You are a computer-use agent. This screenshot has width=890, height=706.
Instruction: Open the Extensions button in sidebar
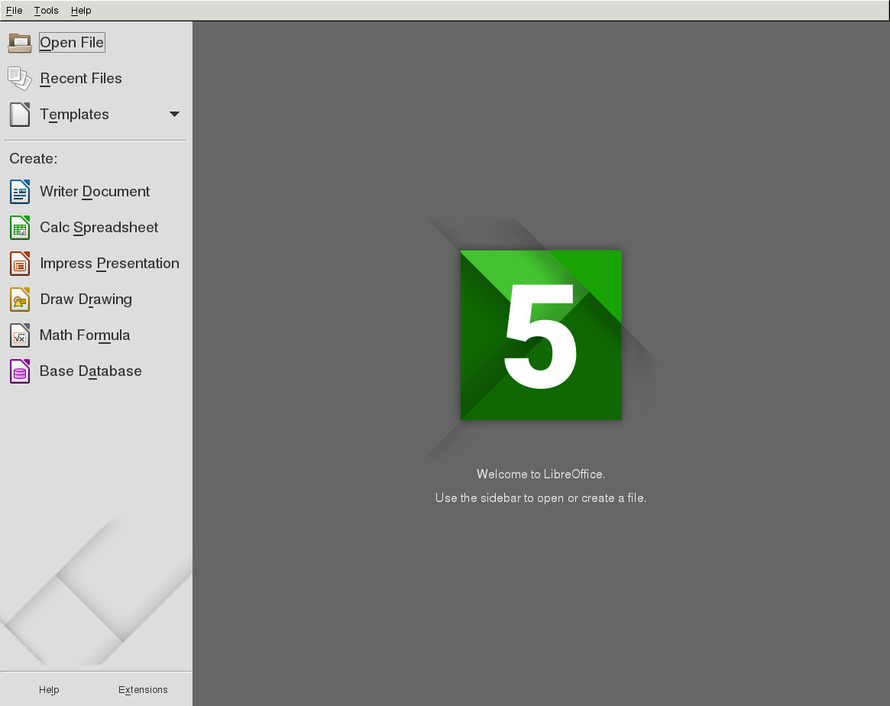point(143,689)
